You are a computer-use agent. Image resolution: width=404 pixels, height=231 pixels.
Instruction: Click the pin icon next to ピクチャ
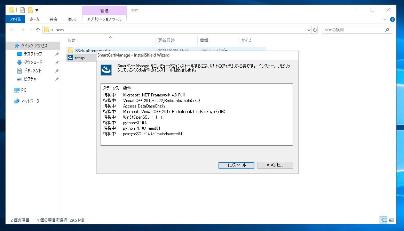[57, 79]
